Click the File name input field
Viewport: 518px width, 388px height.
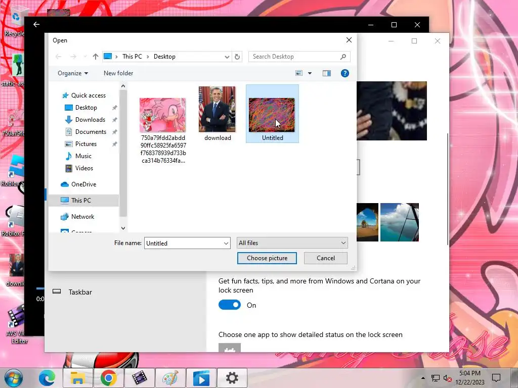tap(184, 243)
